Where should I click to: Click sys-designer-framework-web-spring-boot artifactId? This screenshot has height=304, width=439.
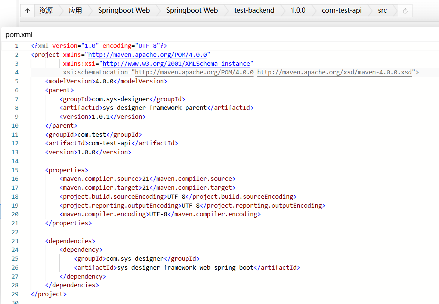185,268
